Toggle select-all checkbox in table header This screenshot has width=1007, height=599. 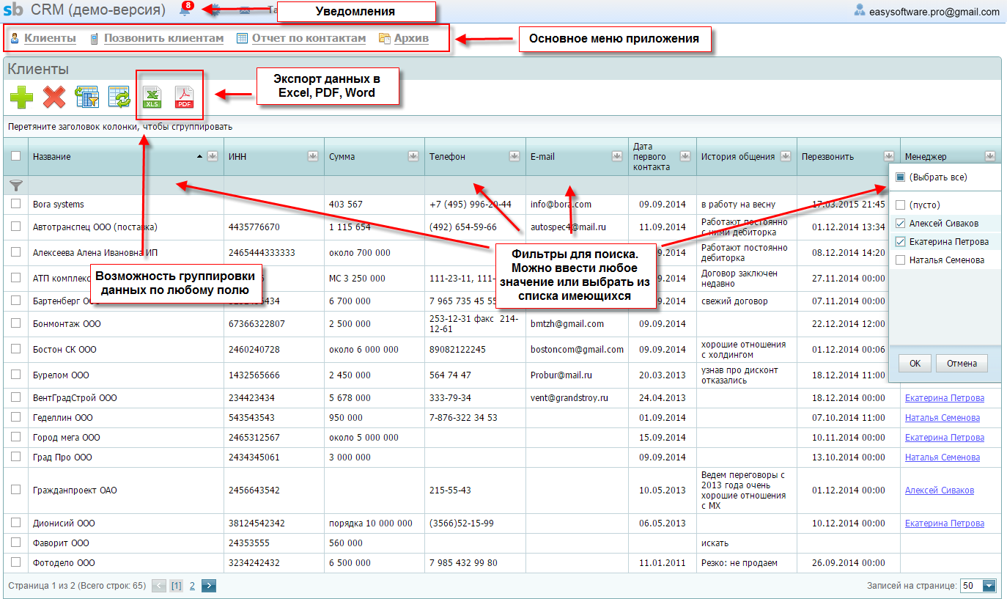[16, 155]
